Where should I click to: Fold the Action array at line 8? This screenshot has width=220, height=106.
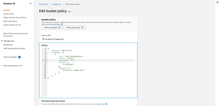[47, 62]
